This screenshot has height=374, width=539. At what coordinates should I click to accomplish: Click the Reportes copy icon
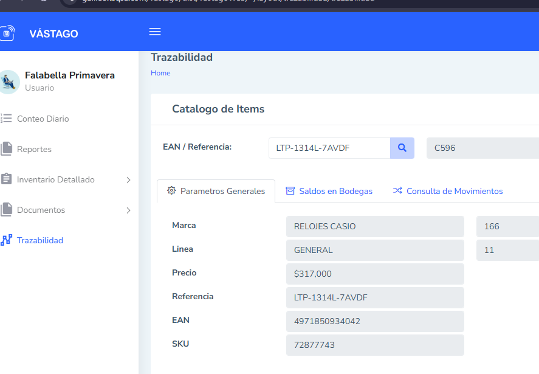pyautogui.click(x=7, y=149)
